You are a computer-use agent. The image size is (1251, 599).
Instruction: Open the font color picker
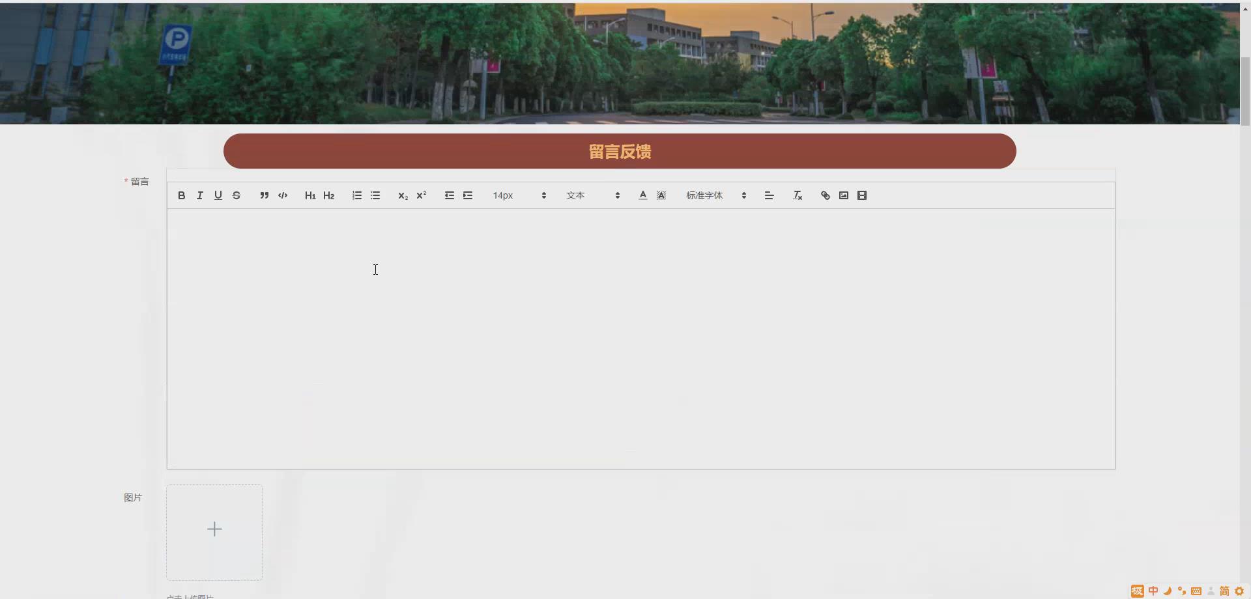[642, 195]
